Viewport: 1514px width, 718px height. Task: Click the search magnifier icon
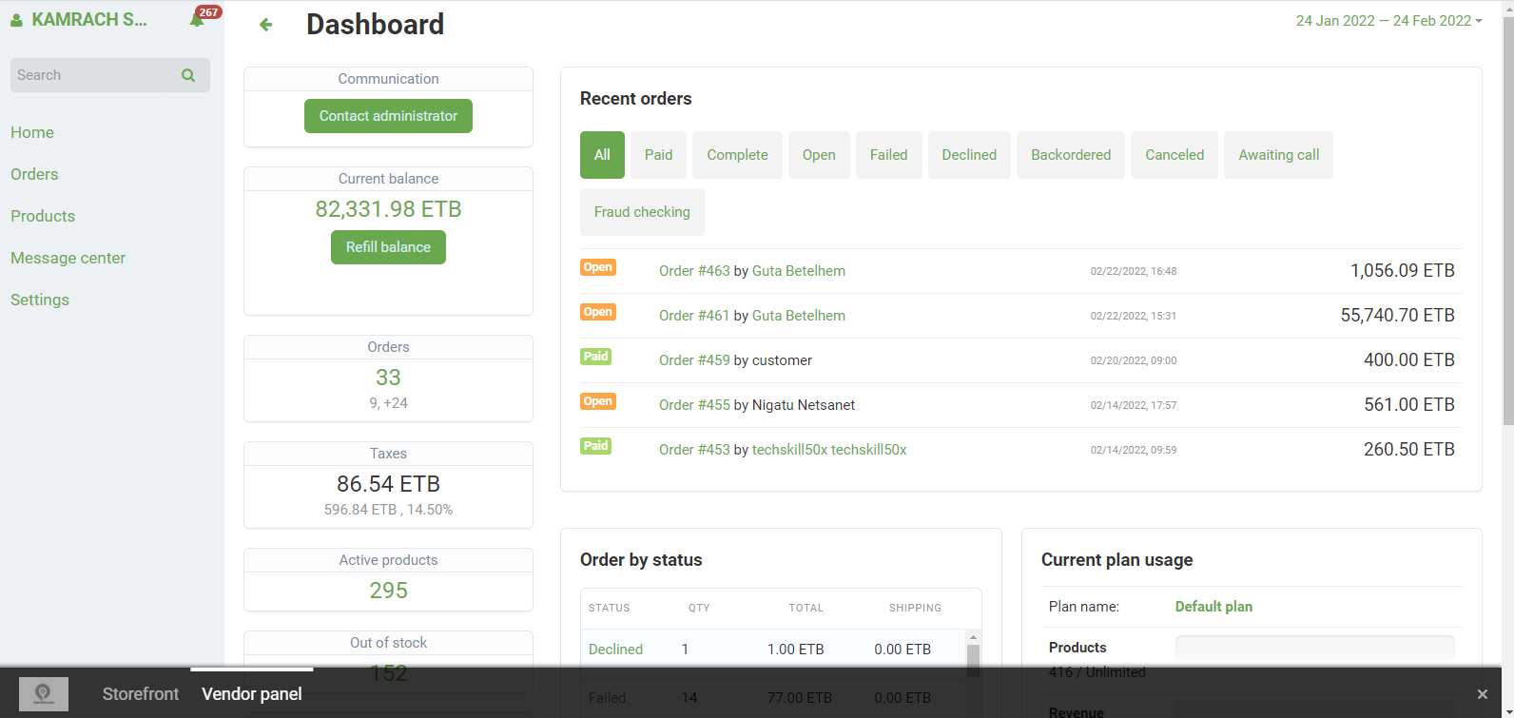pyautogui.click(x=188, y=75)
